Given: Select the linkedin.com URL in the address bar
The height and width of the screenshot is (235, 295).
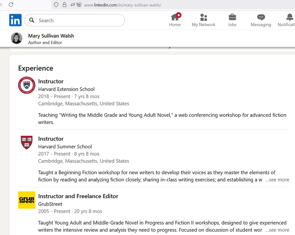Looking at the screenshot, I should (x=123, y=5).
